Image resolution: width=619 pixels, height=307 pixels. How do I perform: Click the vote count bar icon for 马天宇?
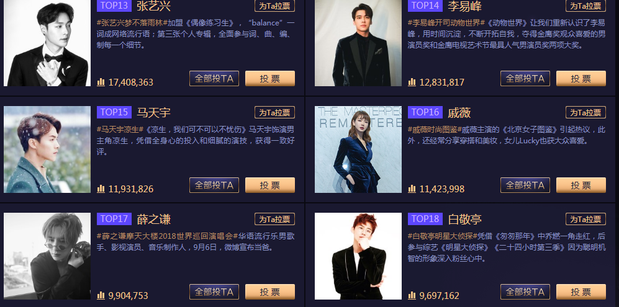pos(101,189)
